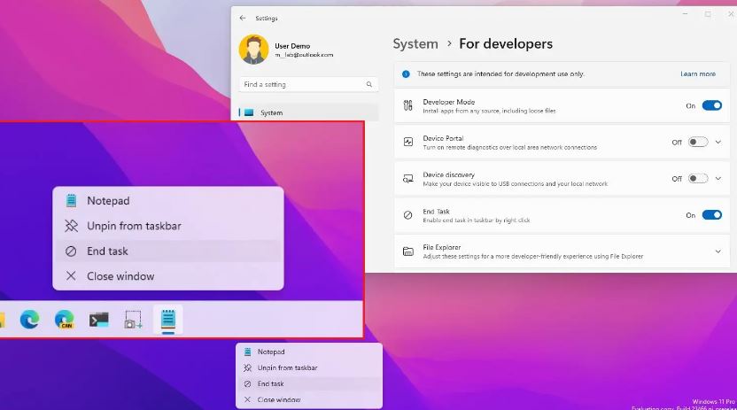This screenshot has height=410, width=737.
Task: Click the Find a setting search box
Action: coord(308,84)
